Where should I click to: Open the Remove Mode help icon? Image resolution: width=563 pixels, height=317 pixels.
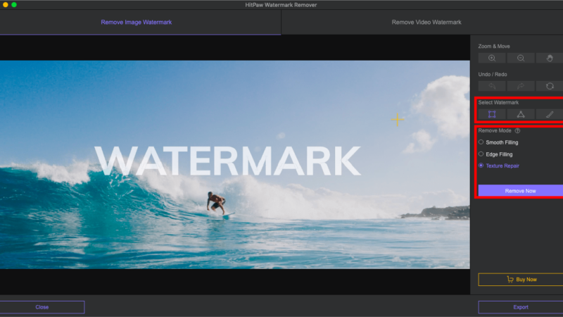pos(517,131)
